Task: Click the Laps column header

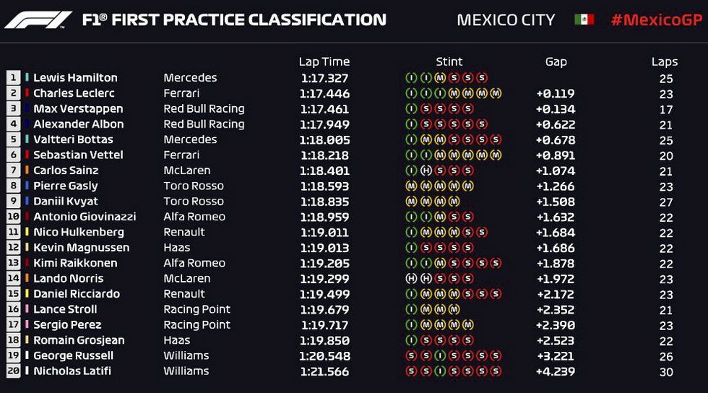Action: coord(664,62)
